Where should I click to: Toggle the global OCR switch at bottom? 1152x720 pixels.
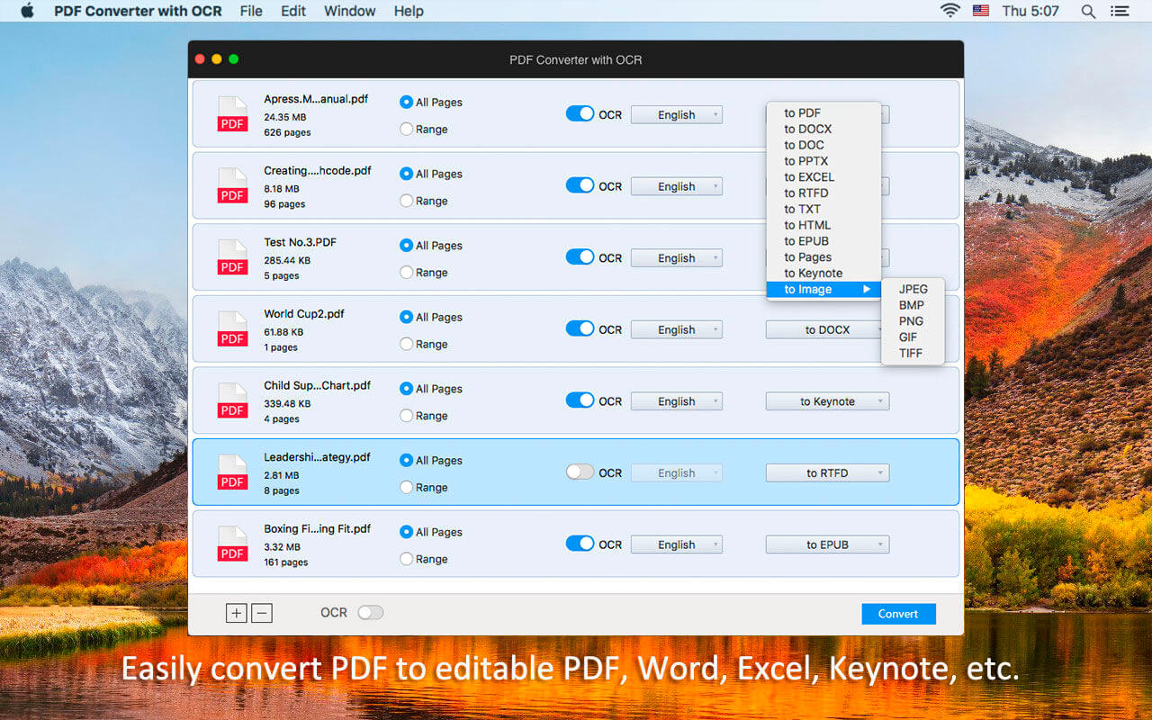[x=370, y=612]
